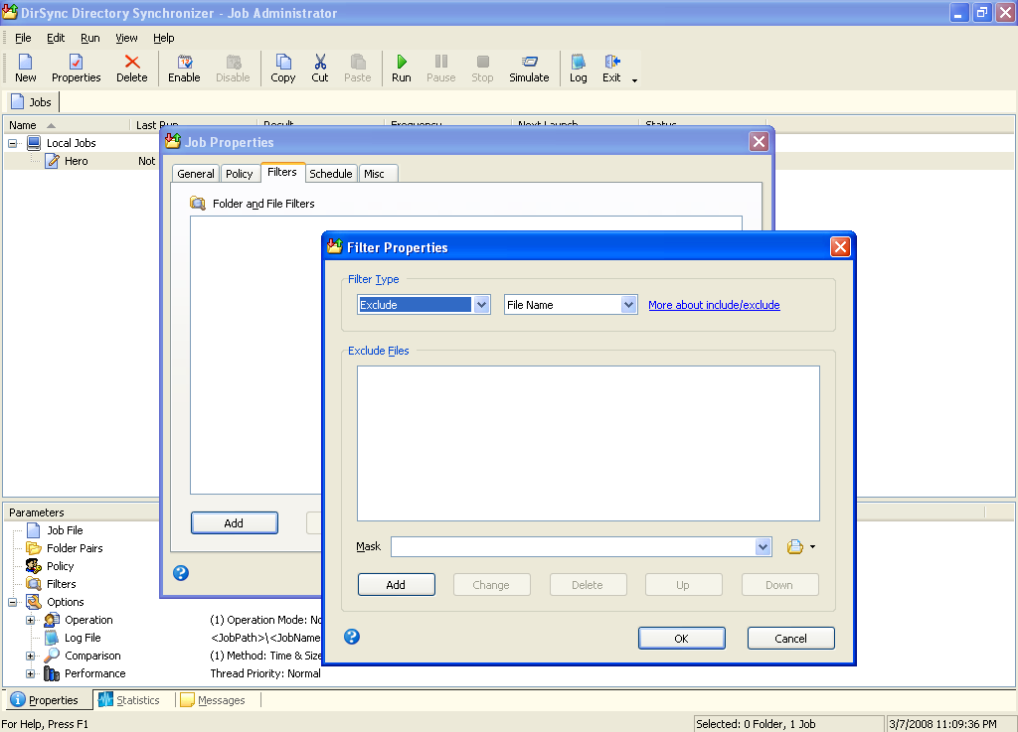The image size is (1018, 732).
Task: Click the Simulate toolbar icon
Action: point(529,69)
